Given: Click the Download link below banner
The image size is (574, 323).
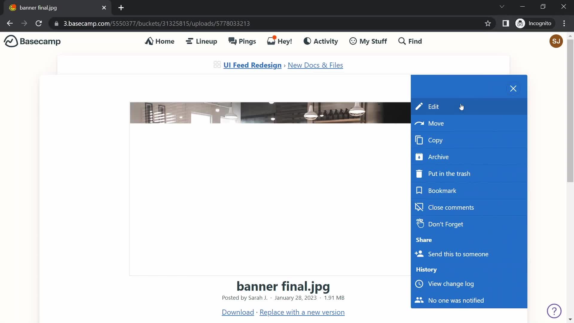Looking at the screenshot, I should [238, 312].
